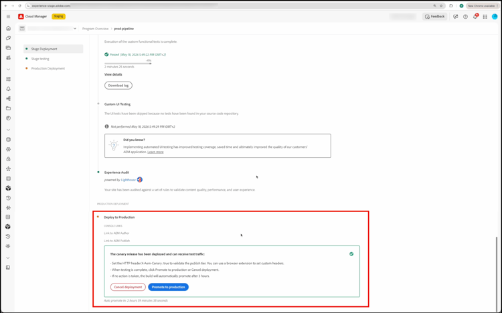The image size is (502, 313).
Task: Click the Adobe Cloud Manager logo
Action: 21,16
